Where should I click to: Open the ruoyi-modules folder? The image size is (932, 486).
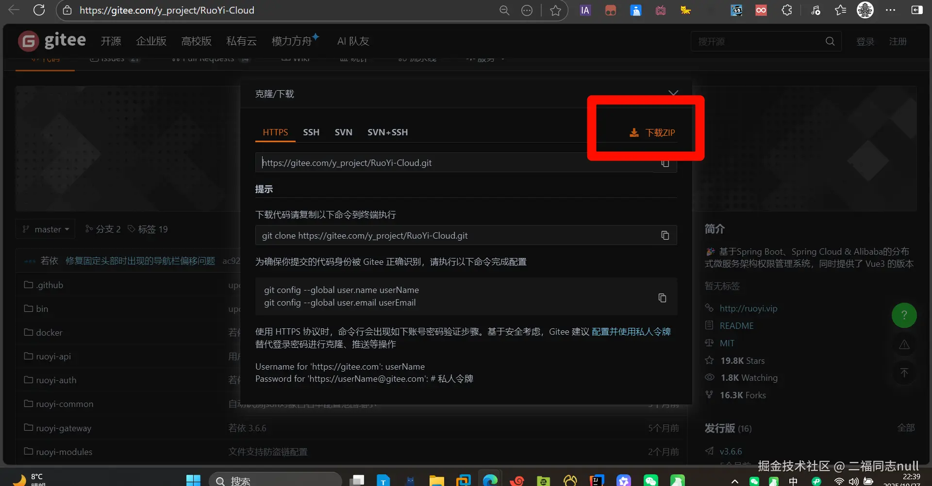point(64,452)
